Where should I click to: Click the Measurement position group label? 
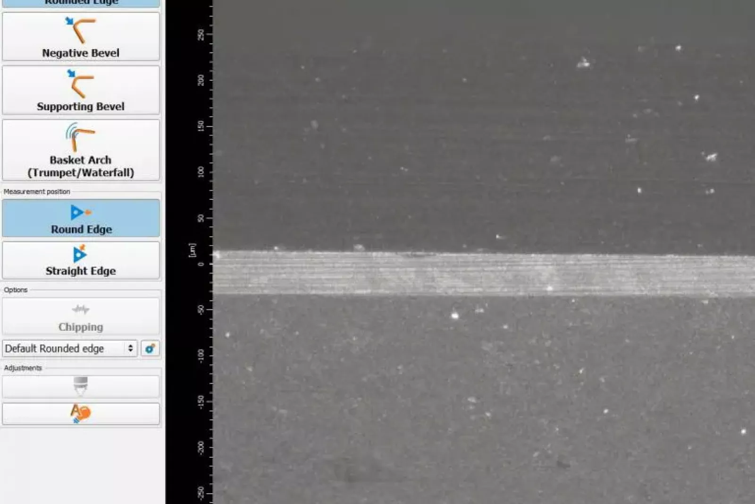coord(37,191)
